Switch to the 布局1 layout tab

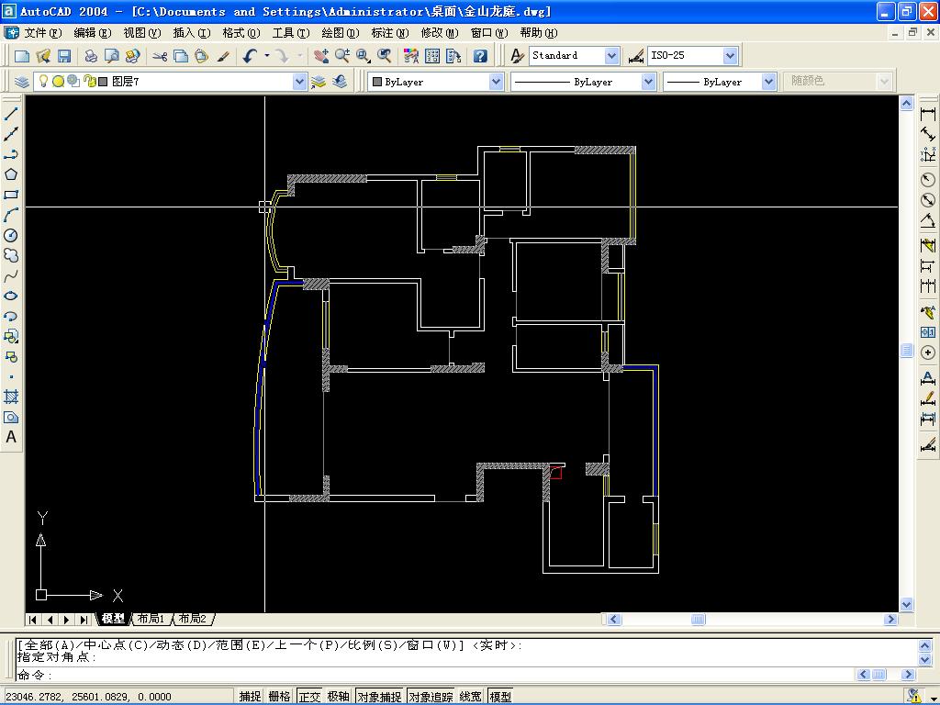(x=151, y=619)
